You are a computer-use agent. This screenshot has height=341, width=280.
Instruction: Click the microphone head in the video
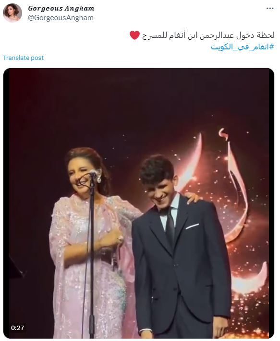click(94, 173)
